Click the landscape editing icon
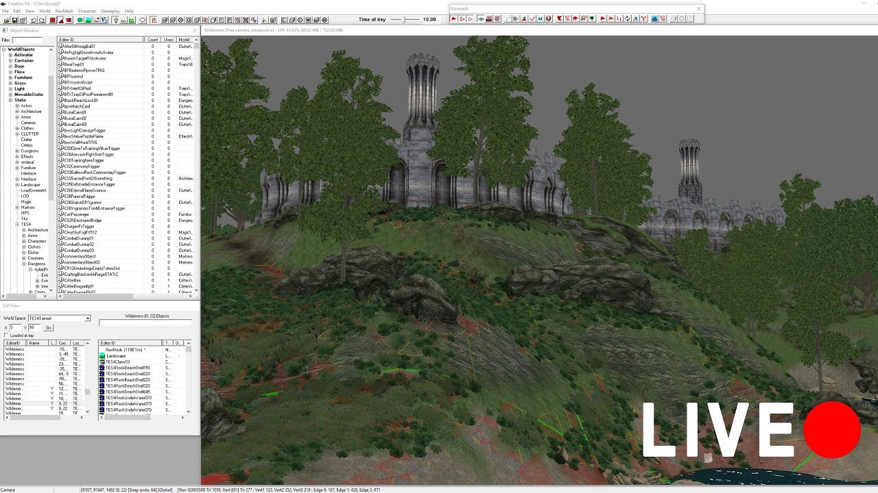 [x=88, y=21]
